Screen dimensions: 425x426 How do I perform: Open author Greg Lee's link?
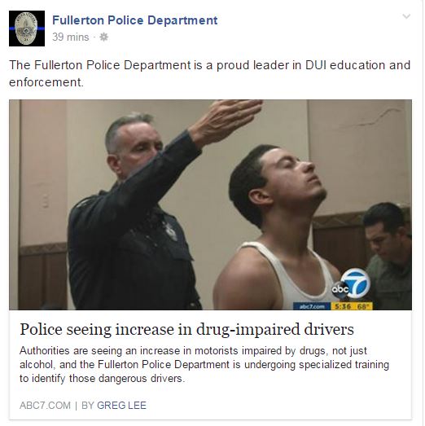tap(121, 406)
